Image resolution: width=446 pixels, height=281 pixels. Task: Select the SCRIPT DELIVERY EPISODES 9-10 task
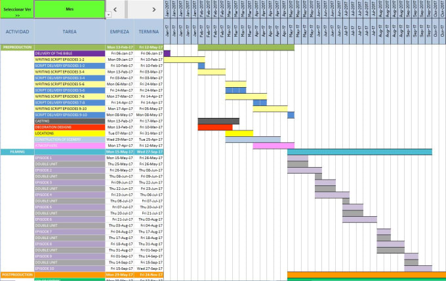coord(70,115)
